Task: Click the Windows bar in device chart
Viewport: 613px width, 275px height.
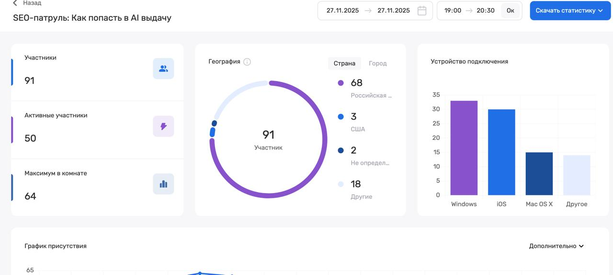Action: click(x=464, y=148)
